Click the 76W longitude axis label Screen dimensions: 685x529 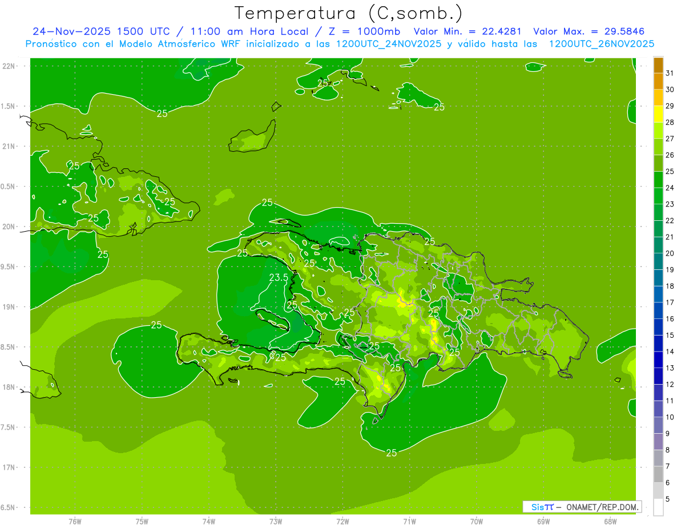point(75,521)
